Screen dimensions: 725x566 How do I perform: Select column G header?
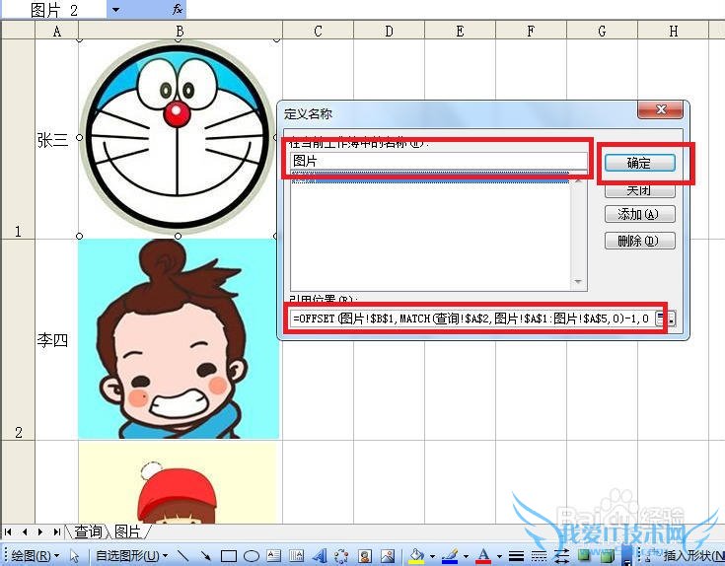pyautogui.click(x=602, y=31)
